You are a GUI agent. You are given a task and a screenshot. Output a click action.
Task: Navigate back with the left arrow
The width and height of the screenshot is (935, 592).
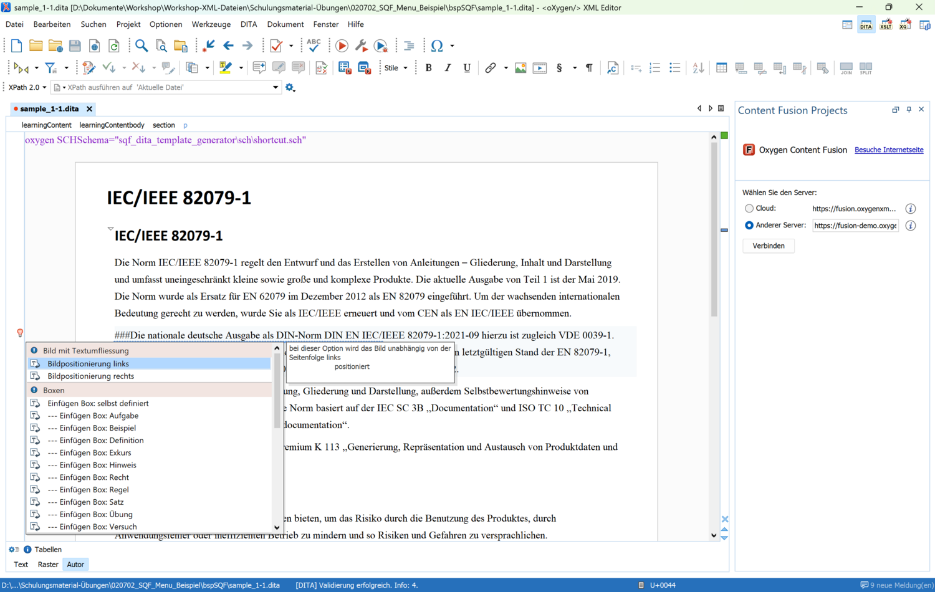[228, 45]
